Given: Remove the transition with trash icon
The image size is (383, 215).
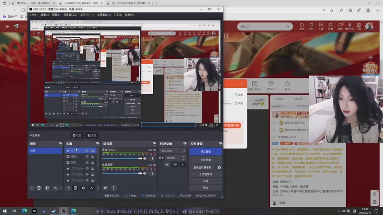Looking at the screenshot, I should (175, 164).
